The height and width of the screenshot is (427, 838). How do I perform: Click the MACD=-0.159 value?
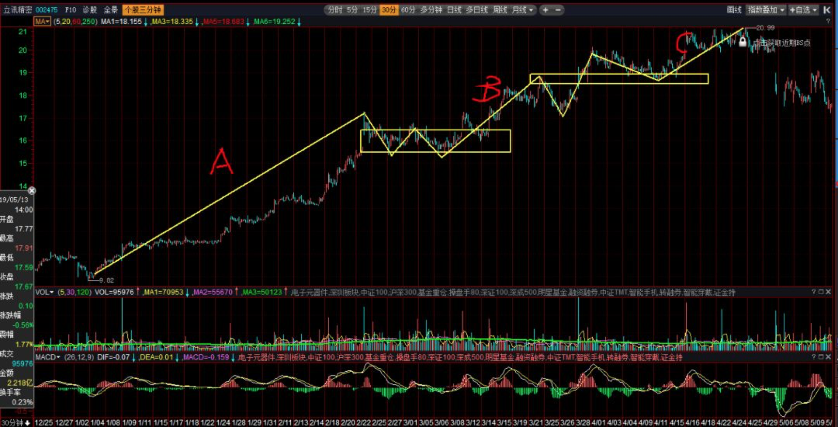pos(206,357)
